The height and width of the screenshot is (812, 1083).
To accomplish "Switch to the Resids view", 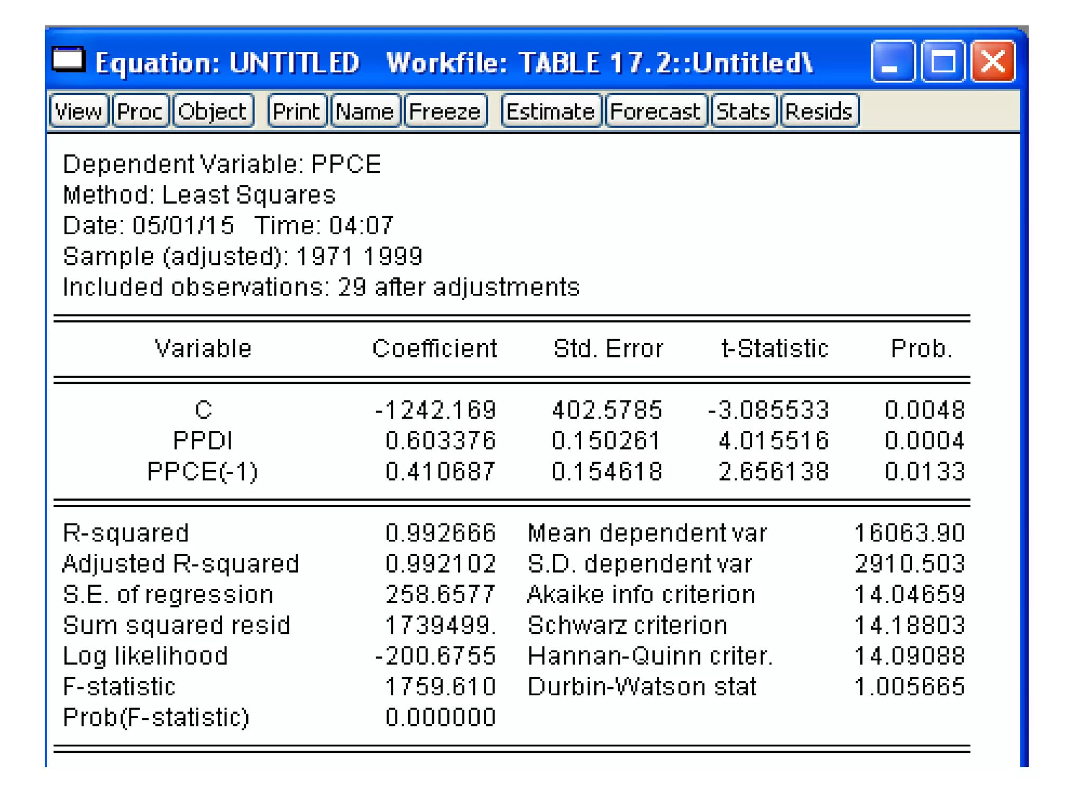I will (x=819, y=112).
